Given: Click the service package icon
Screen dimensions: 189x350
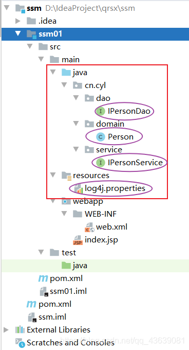Looking at the screenshot, I should click(x=89, y=149).
